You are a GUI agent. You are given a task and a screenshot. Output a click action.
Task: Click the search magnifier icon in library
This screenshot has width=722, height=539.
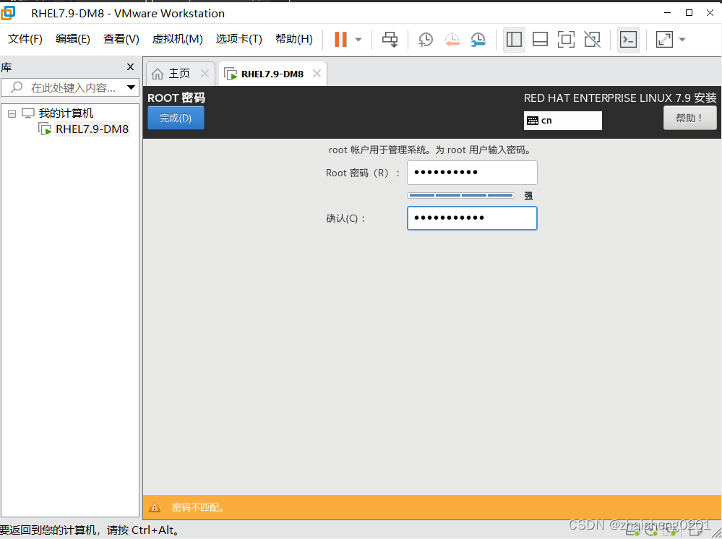pos(17,87)
